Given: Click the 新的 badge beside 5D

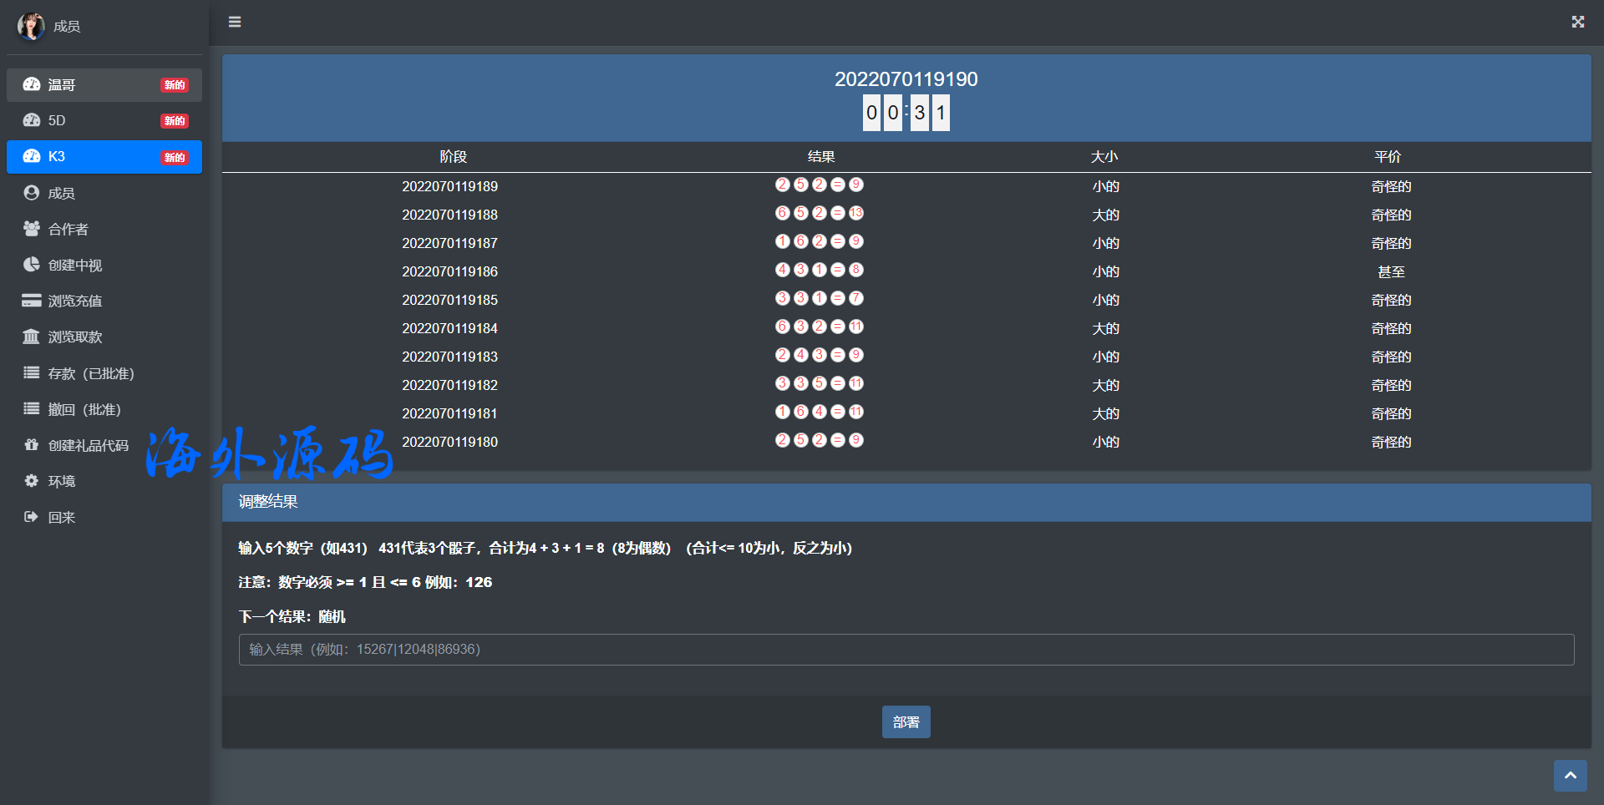Looking at the screenshot, I should point(175,121).
